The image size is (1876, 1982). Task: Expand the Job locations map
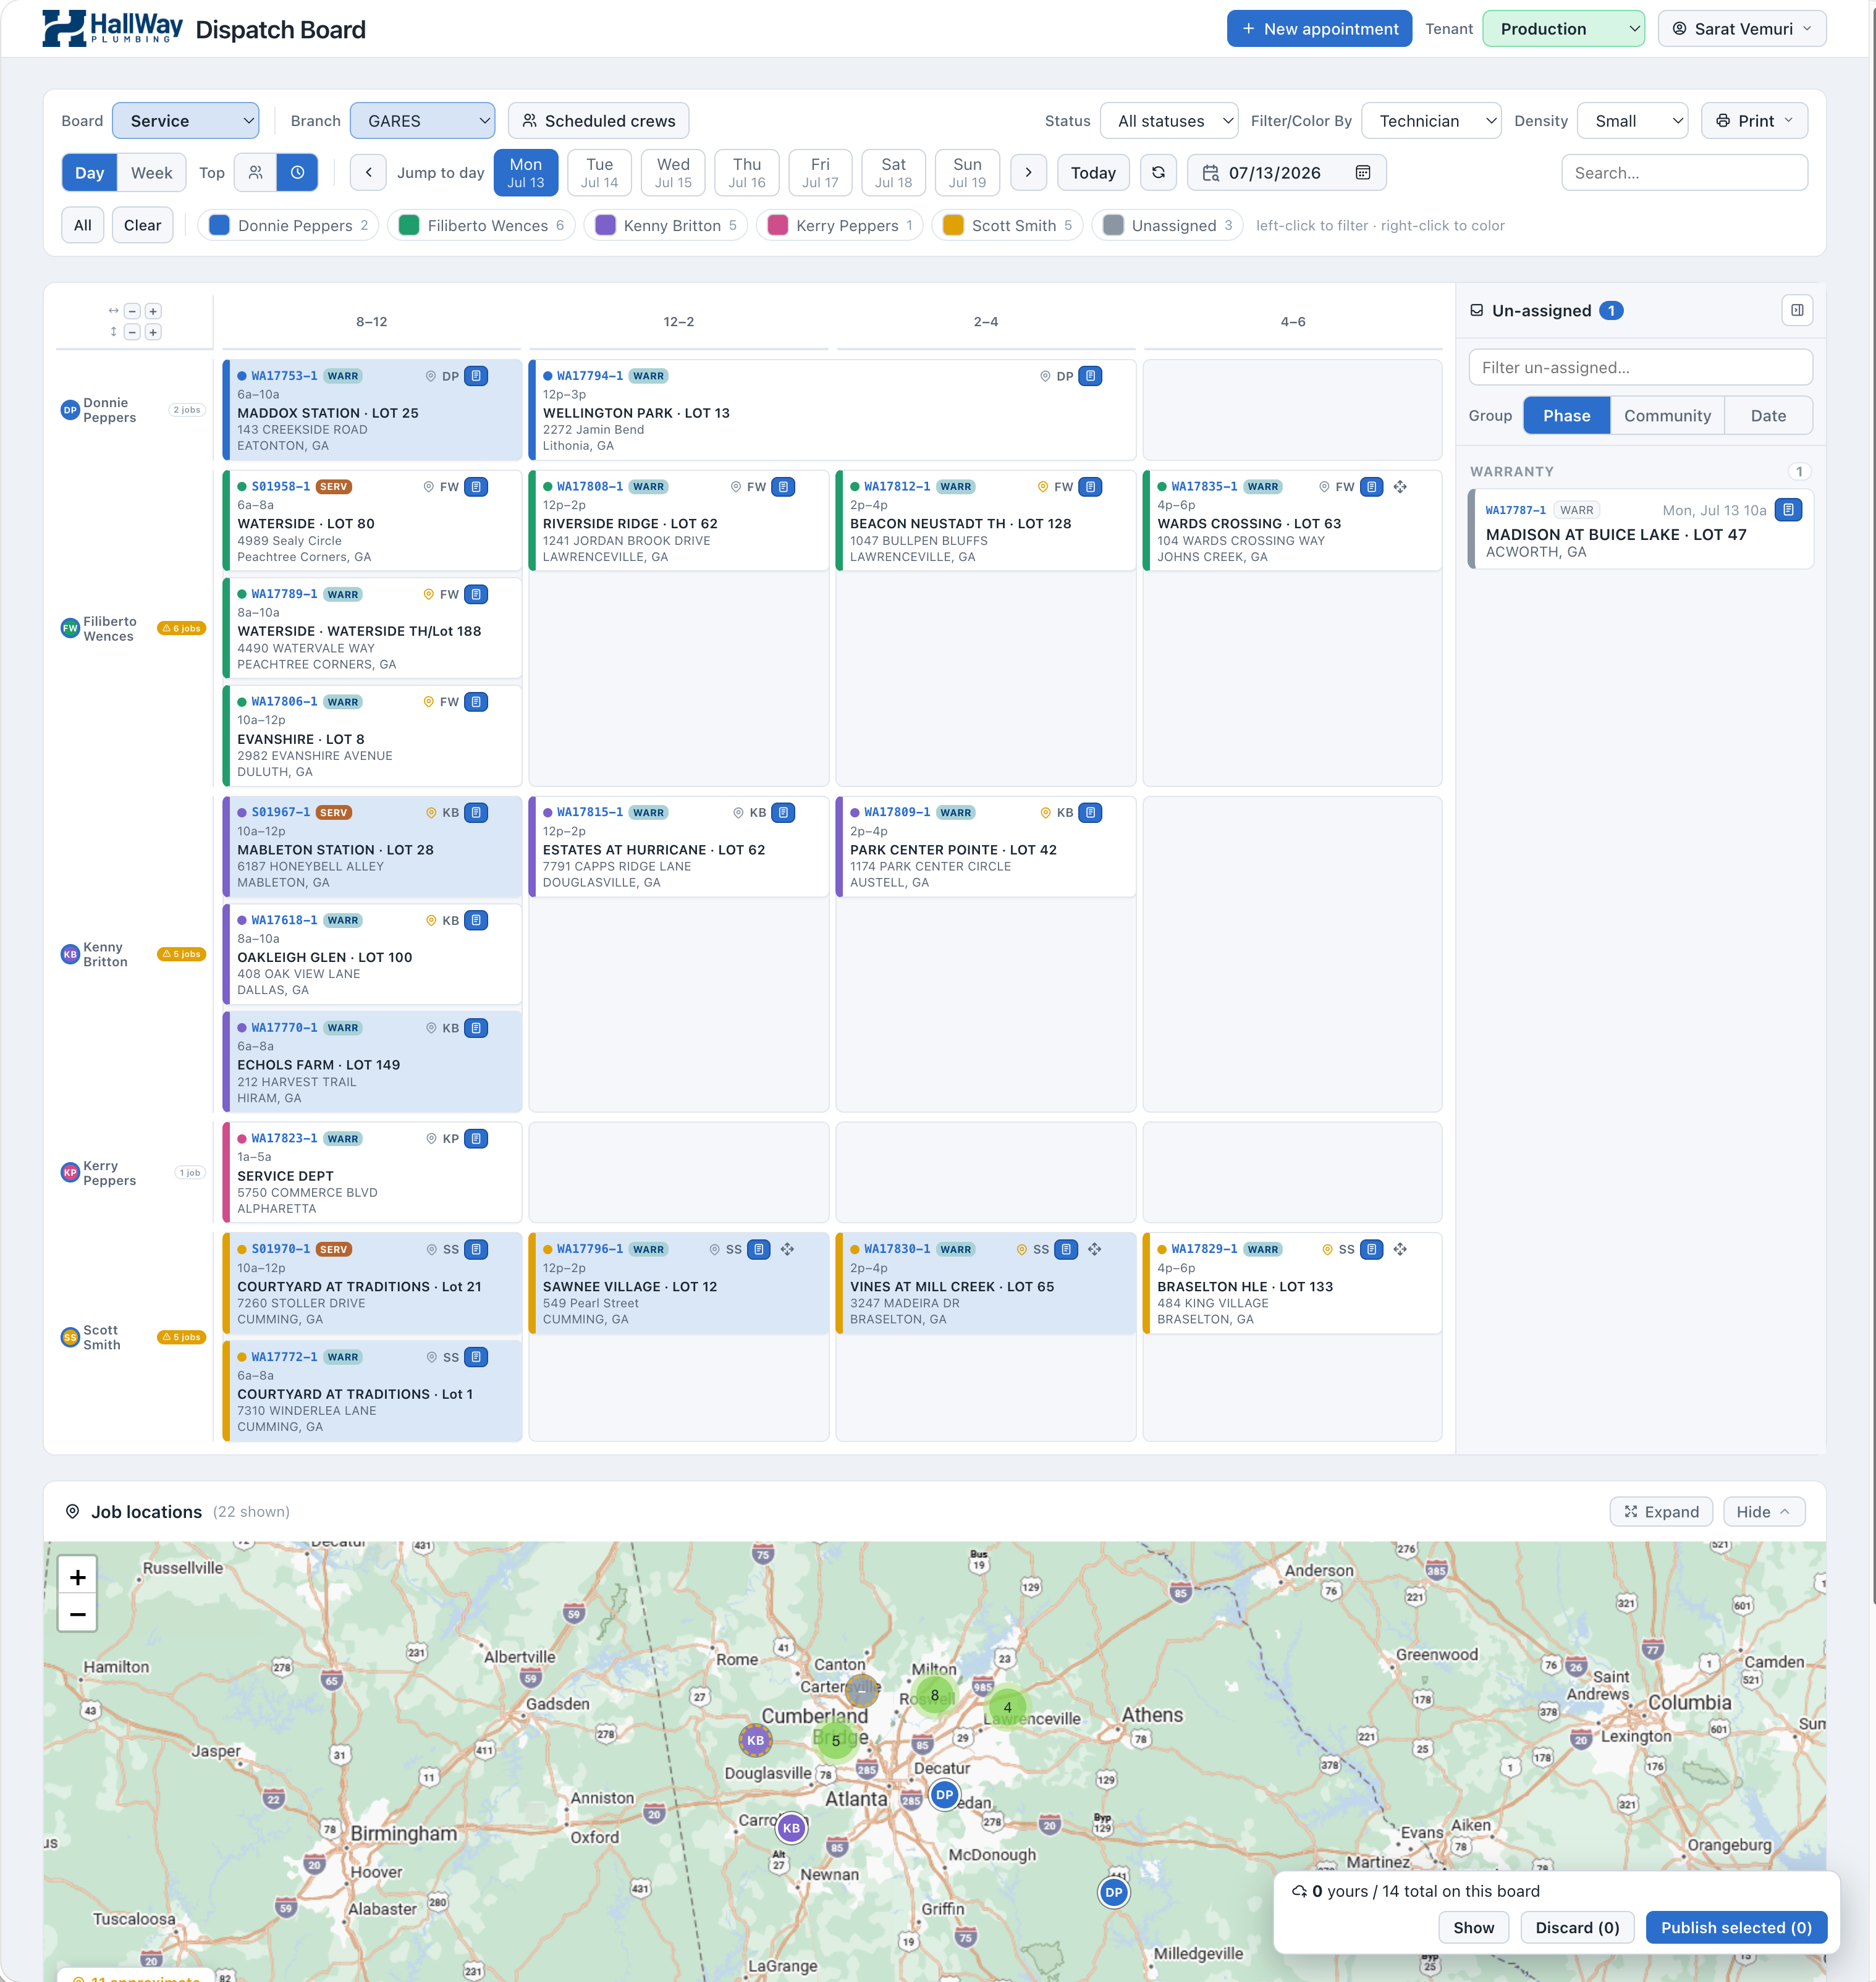tap(1661, 1511)
